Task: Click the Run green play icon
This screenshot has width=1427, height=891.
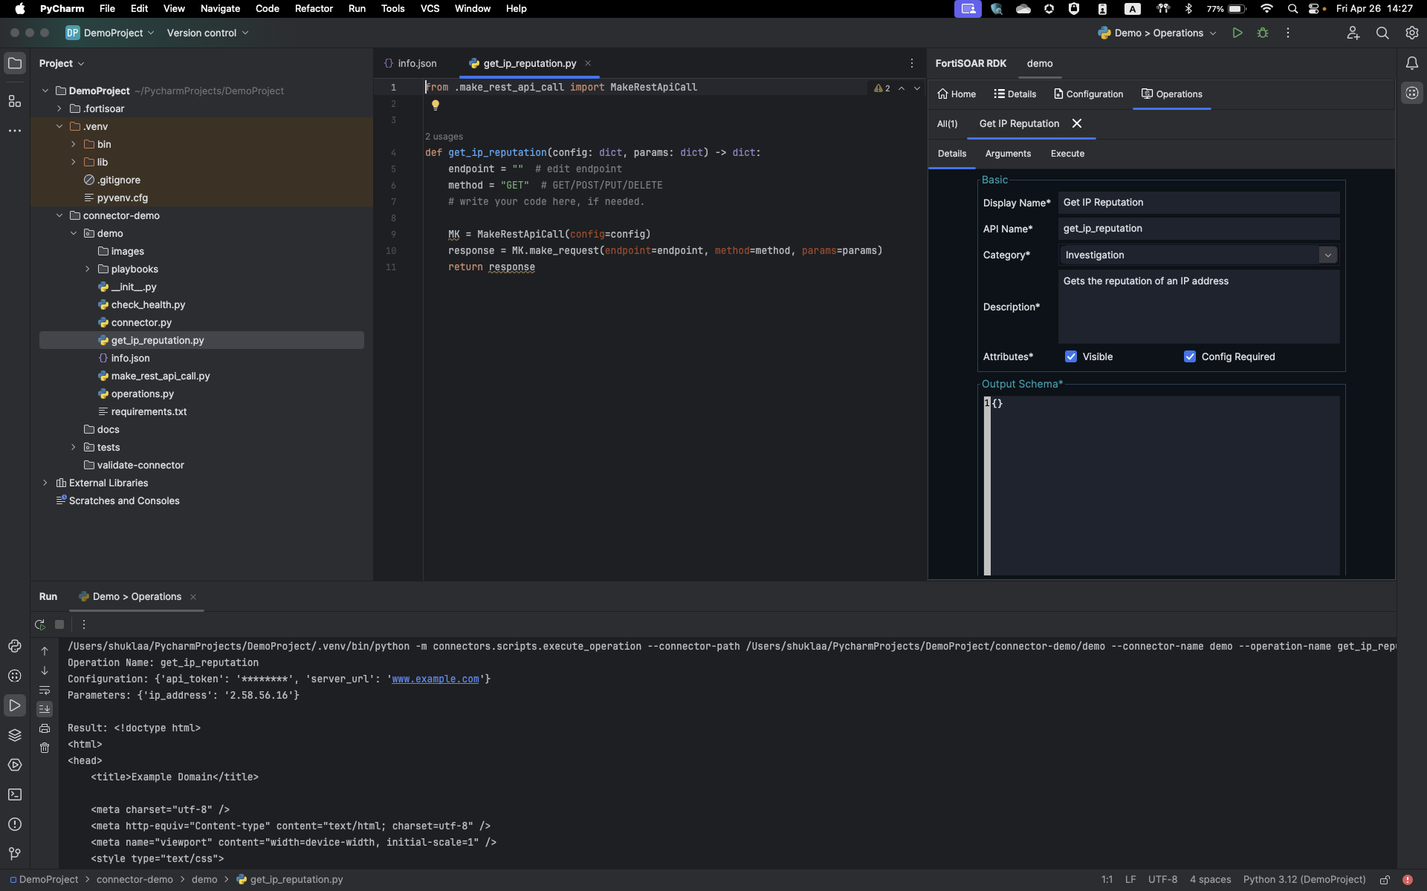Action: tap(1237, 33)
